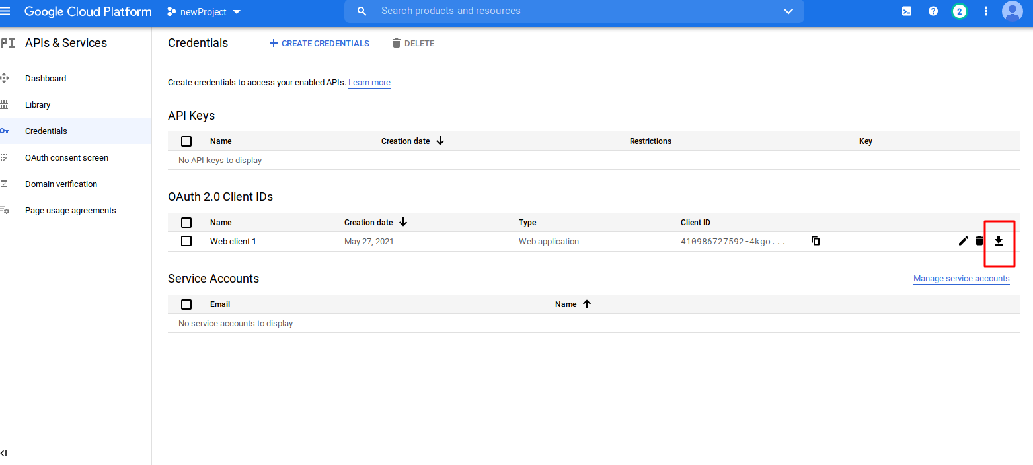This screenshot has width=1033, height=465.
Task: Select all OAuth 2.0 Client IDs checkbox
Action: click(x=186, y=223)
